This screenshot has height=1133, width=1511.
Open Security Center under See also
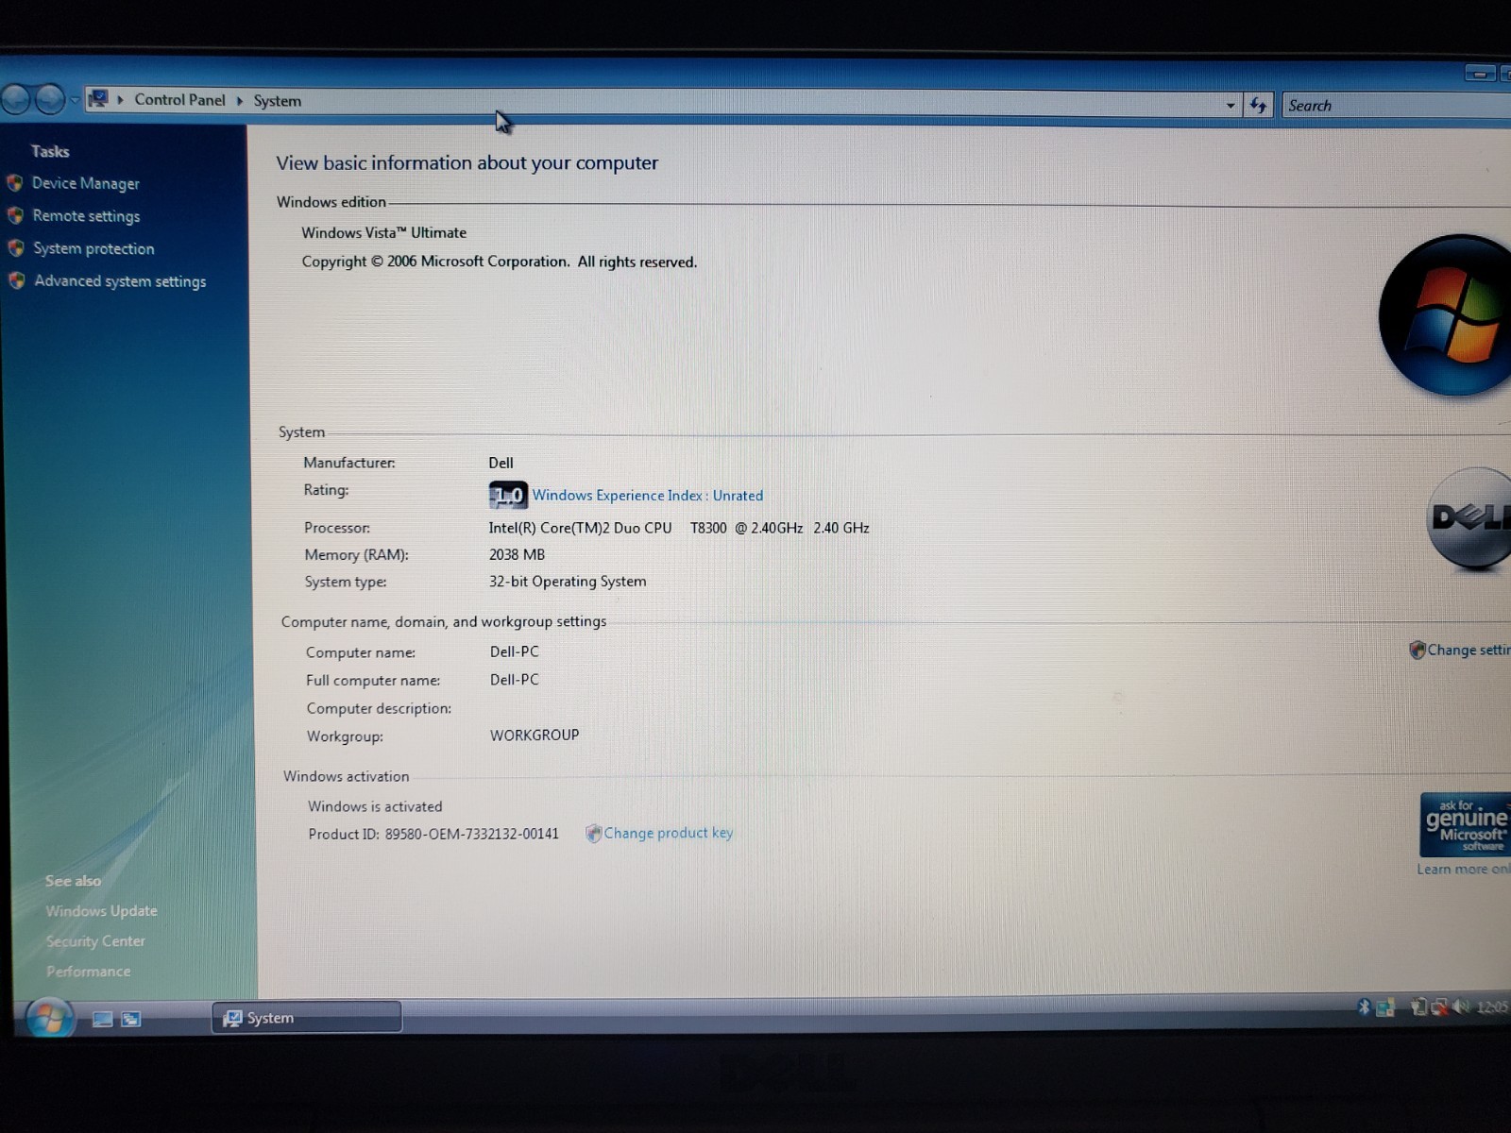coord(95,941)
